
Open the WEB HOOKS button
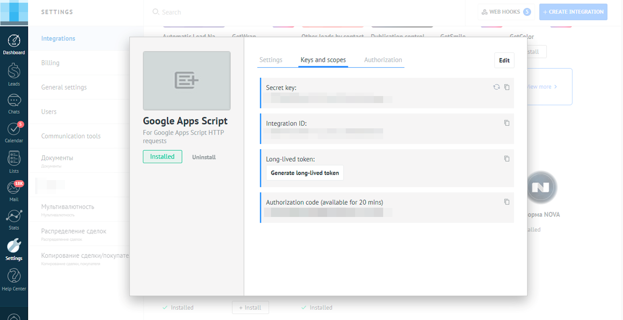(506, 12)
